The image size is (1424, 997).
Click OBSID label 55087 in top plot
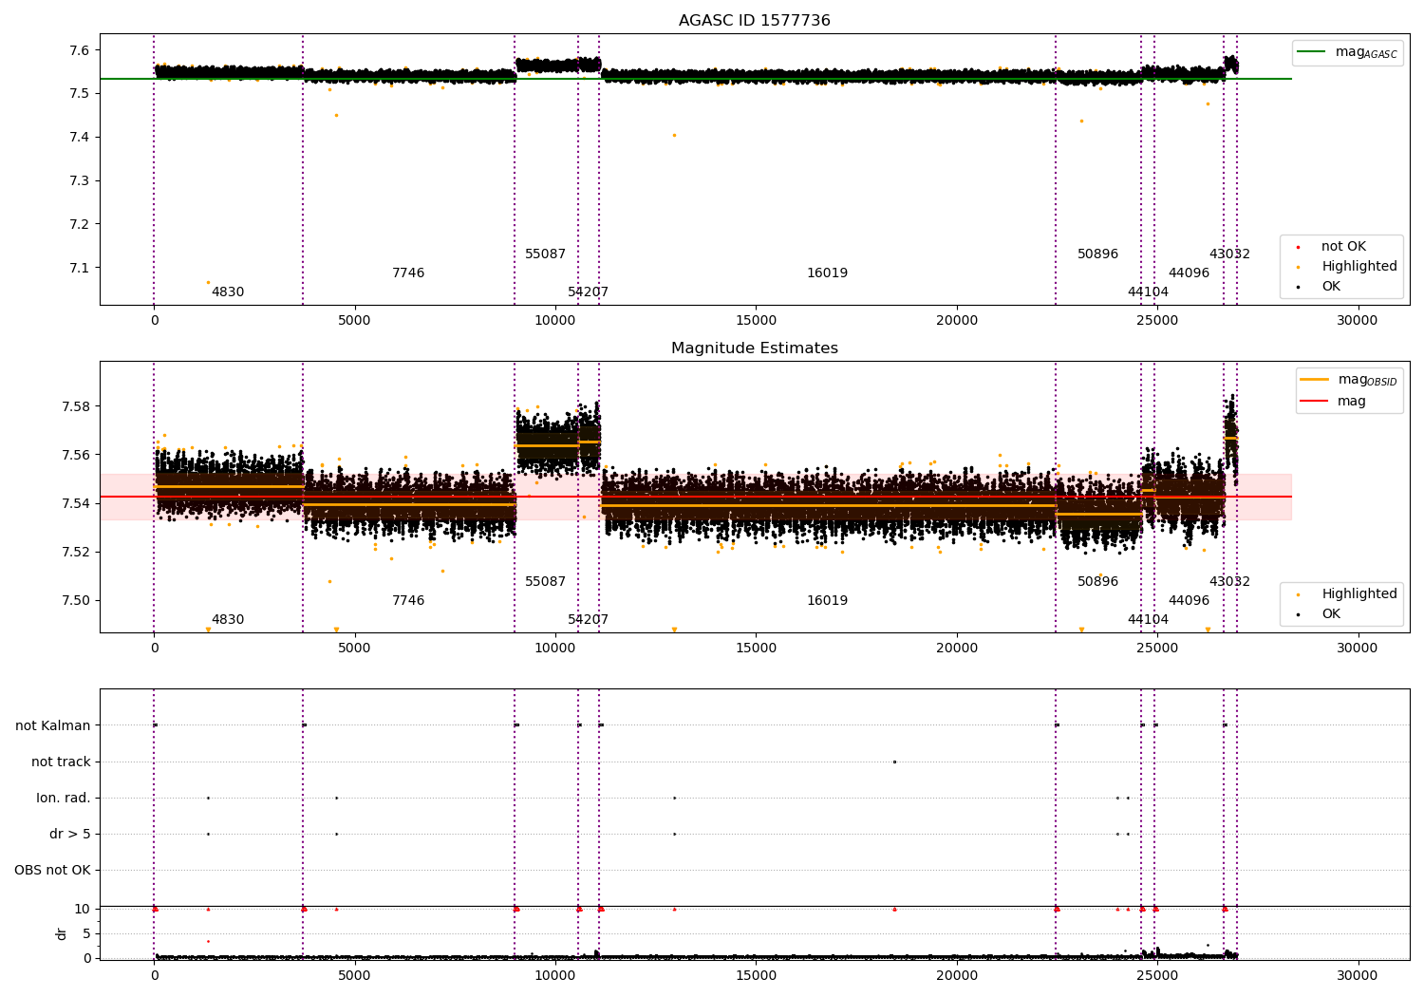[546, 254]
